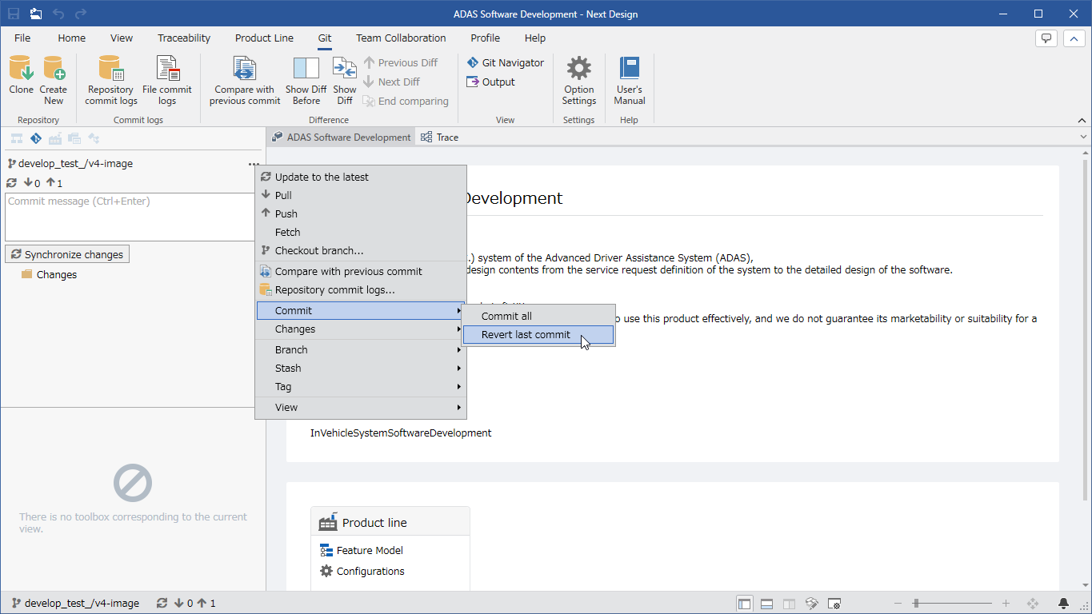The width and height of the screenshot is (1092, 614).
Task: Click the incoming commits down arrow
Action: click(27, 183)
